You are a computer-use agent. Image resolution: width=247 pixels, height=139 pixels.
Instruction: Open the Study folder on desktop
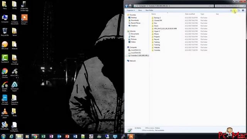coord(15,112)
